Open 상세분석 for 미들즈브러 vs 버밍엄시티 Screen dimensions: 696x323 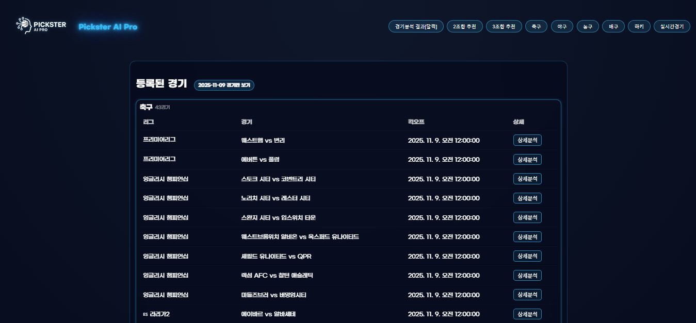527,295
